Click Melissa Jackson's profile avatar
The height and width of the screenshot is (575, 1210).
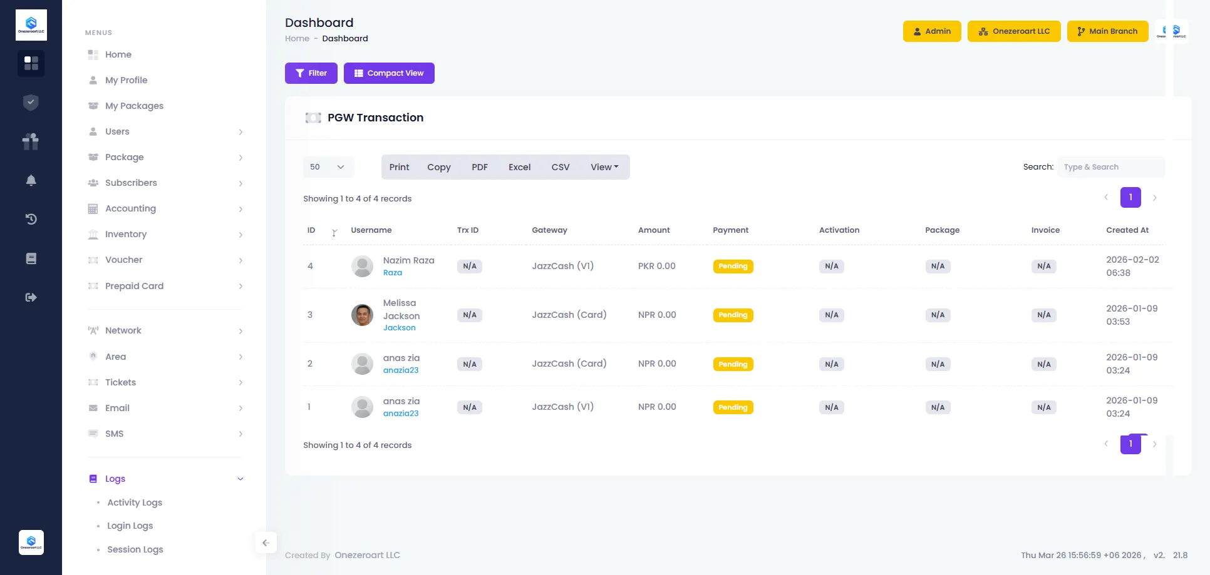362,315
